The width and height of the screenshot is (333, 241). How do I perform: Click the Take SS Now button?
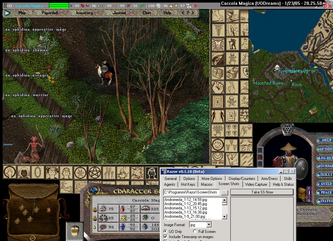coord(262,192)
